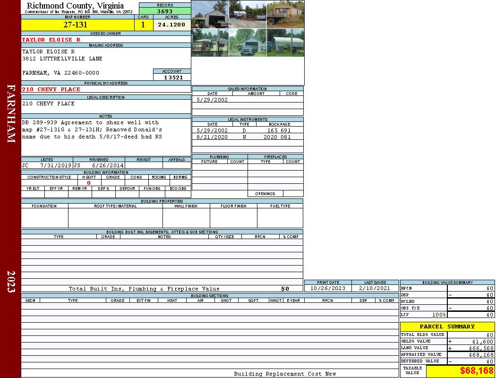
Task: Click LAND VALUE amount $66,568
Action: tap(481, 348)
